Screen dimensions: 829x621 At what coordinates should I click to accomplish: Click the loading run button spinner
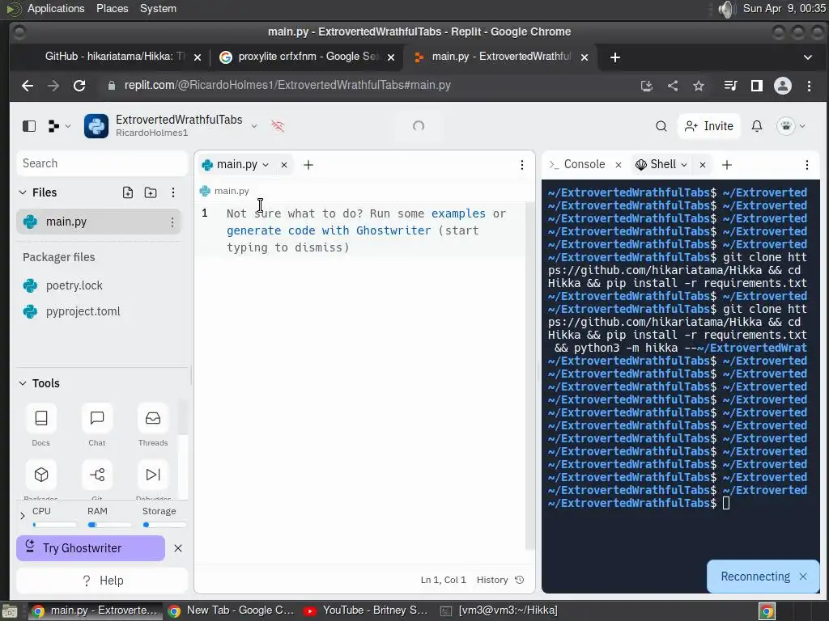pos(419,125)
